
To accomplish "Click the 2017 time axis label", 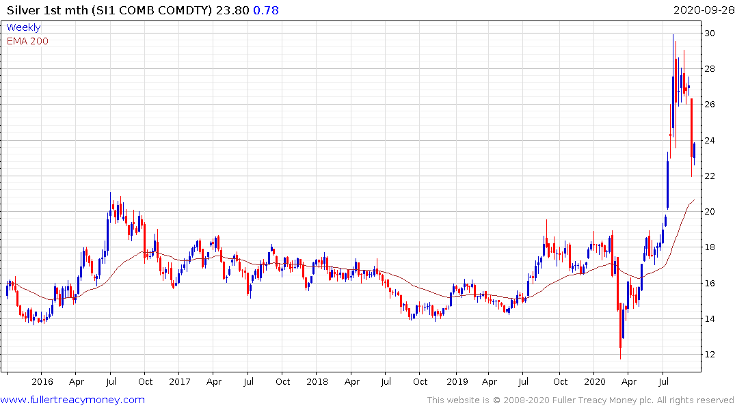I will (x=180, y=381).
